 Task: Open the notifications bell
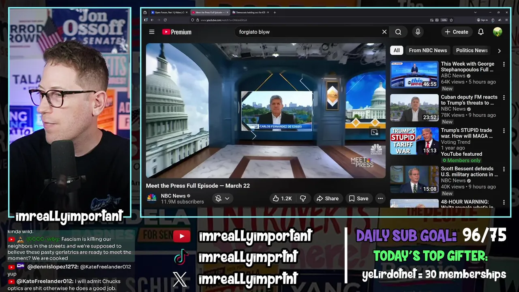pos(481,32)
